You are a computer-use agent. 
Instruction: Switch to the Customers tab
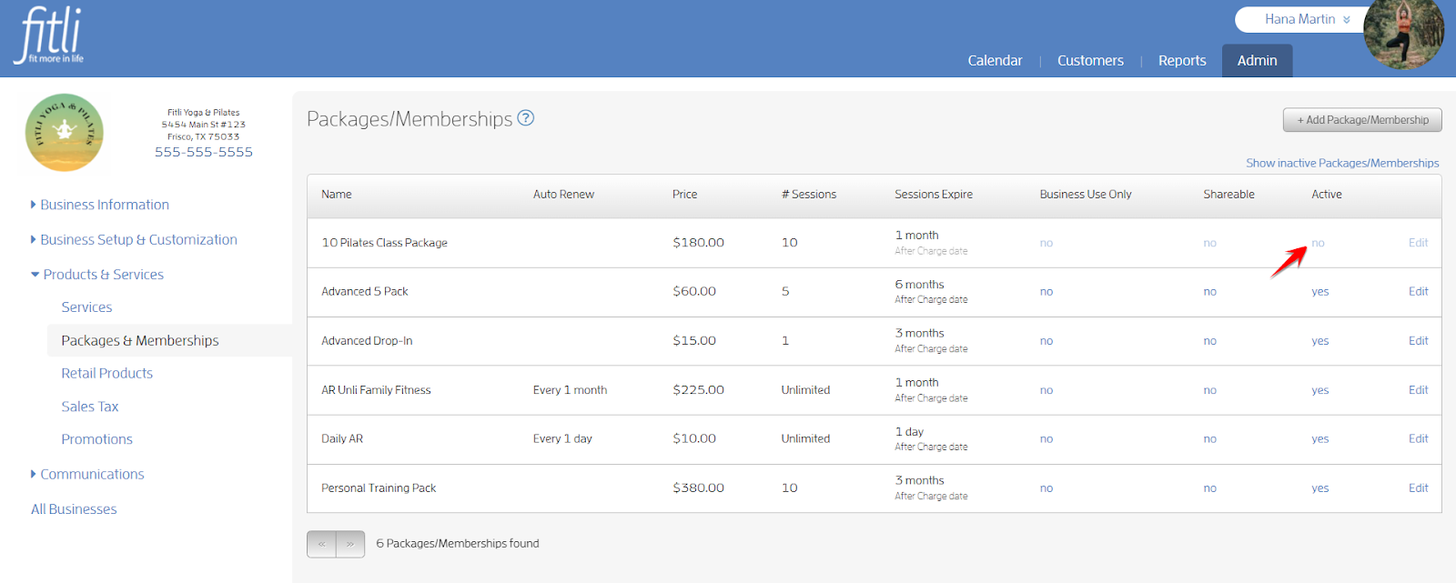[x=1090, y=61]
